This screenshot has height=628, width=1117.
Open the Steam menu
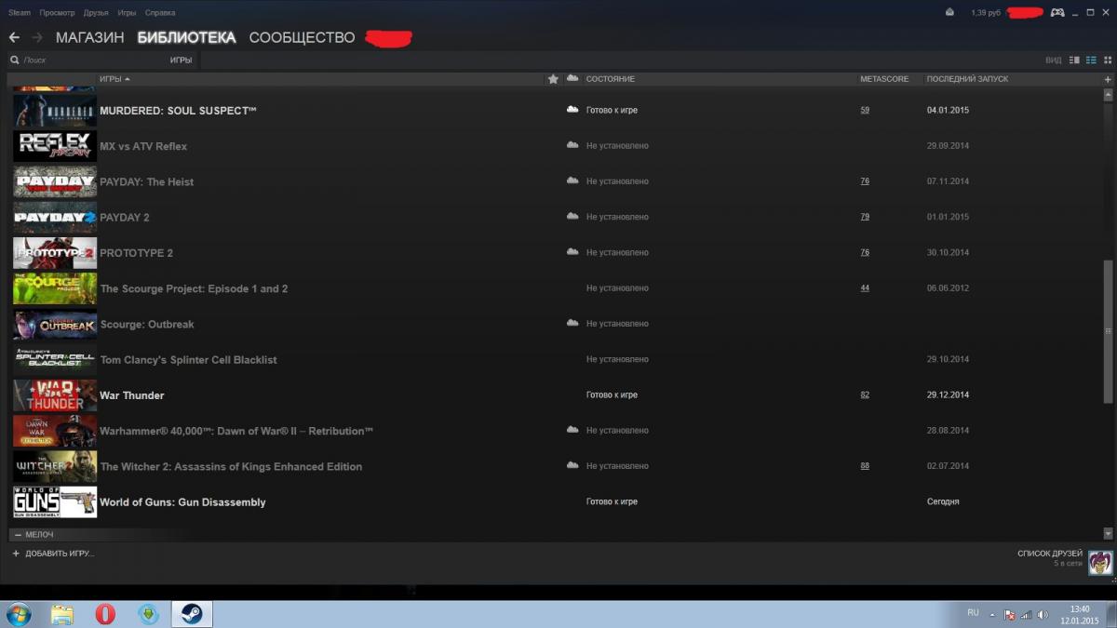(x=20, y=13)
